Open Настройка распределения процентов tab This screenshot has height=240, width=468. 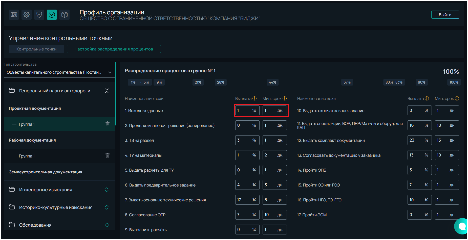[x=114, y=49]
